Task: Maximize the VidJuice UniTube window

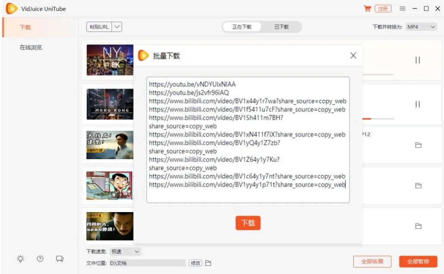Action: point(426,9)
